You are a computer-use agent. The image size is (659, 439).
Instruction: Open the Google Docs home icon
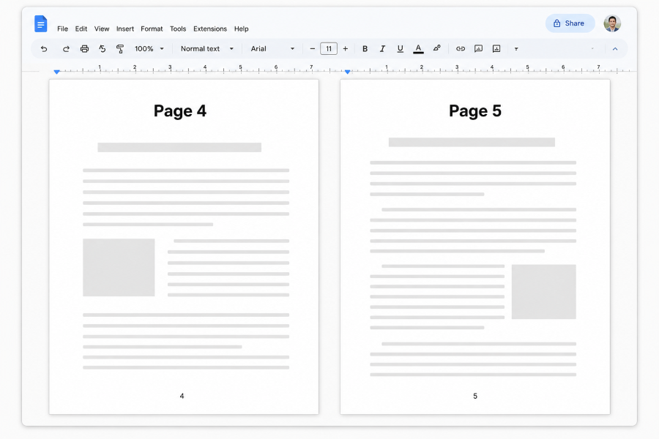click(41, 23)
